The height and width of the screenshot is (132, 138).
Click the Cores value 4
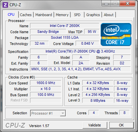94,113
